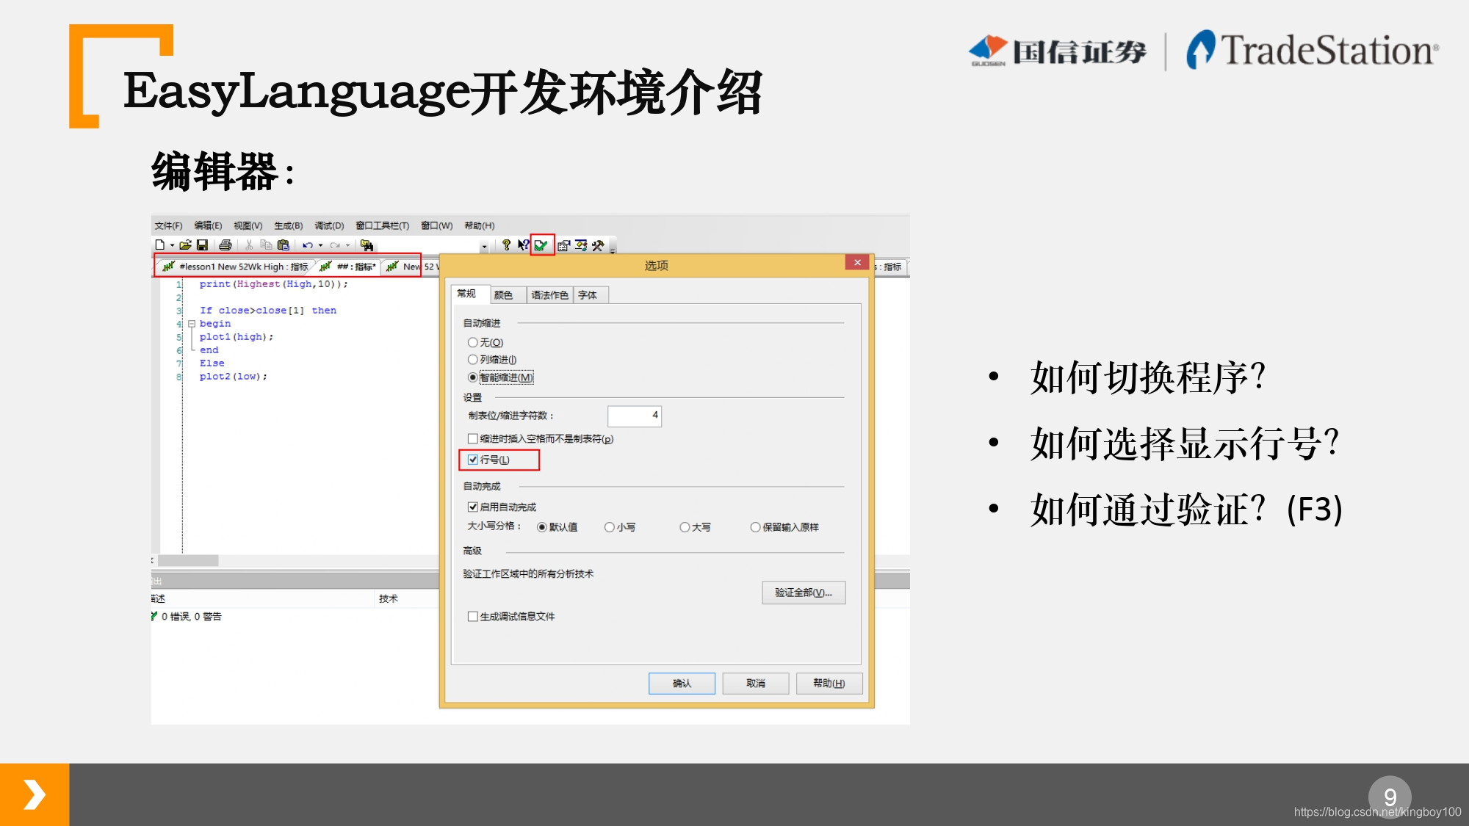Click the 确认 button
Viewport: 1469px width, 826px height.
pos(682,684)
